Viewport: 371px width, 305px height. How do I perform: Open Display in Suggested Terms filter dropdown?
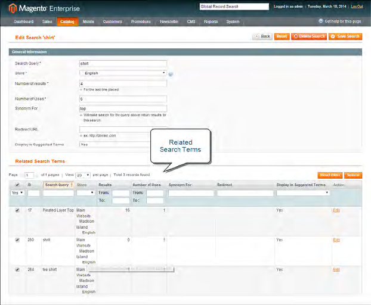pyautogui.click(x=303, y=193)
